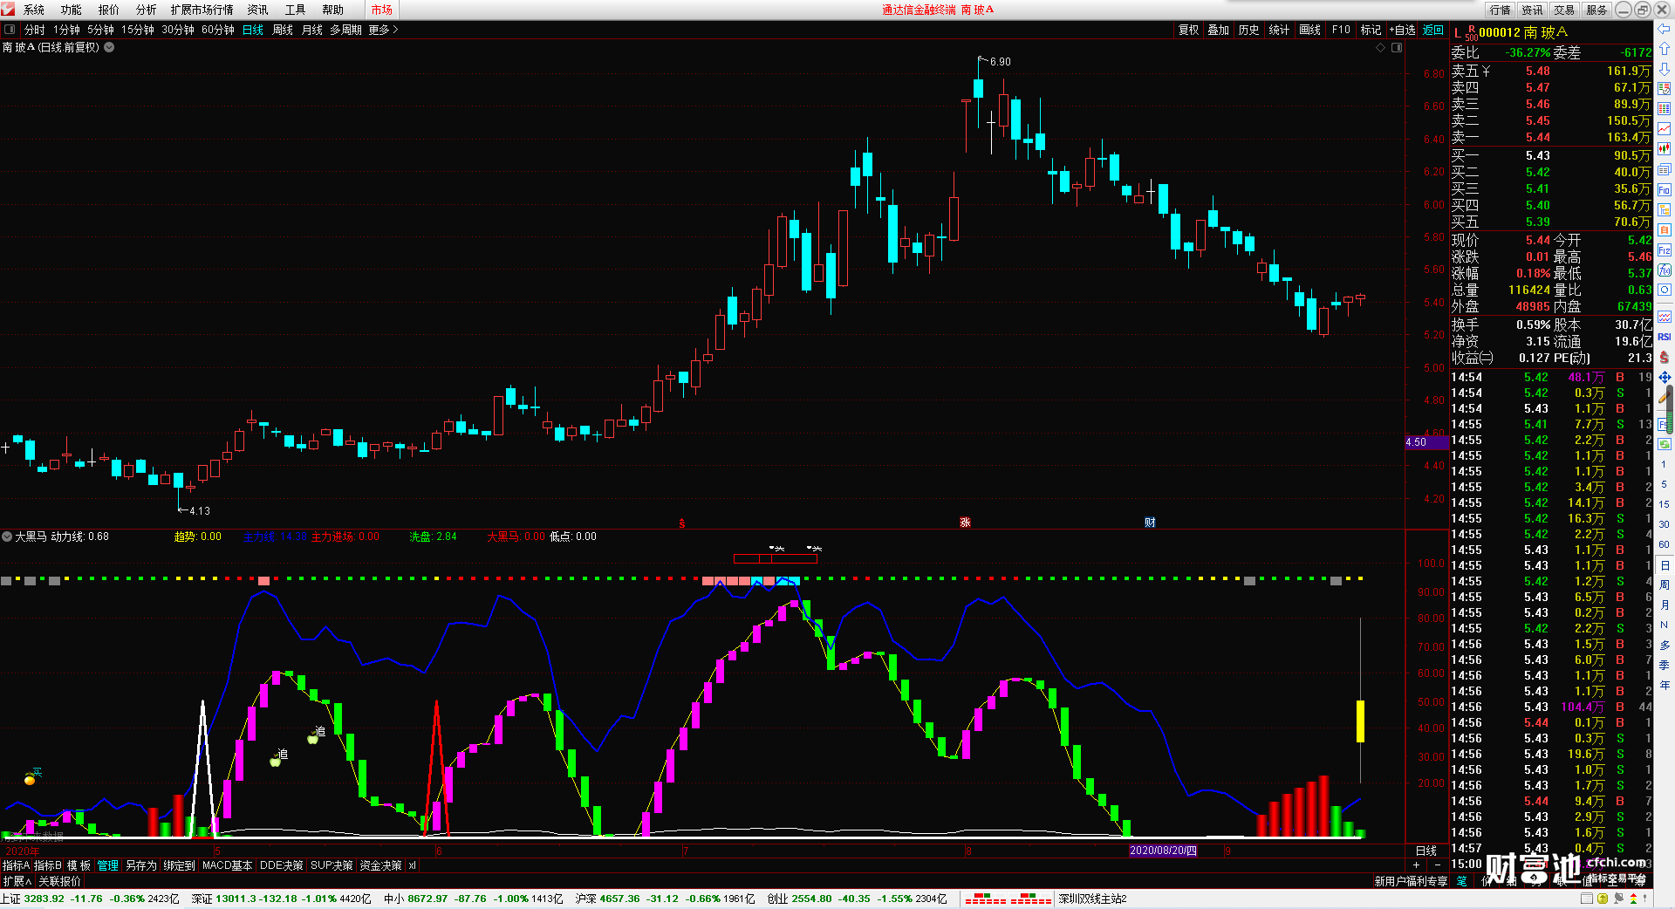Open the 扩展市场行情 menu
The image size is (1675, 909).
202,10
